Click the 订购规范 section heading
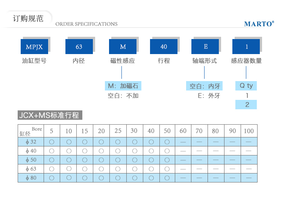 point(28,19)
